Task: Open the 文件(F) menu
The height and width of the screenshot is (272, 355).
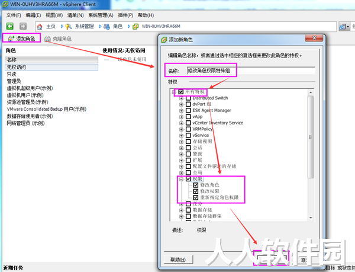Action: (14, 15)
